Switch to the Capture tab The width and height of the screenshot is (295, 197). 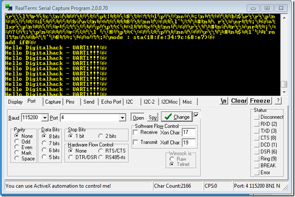click(x=53, y=102)
